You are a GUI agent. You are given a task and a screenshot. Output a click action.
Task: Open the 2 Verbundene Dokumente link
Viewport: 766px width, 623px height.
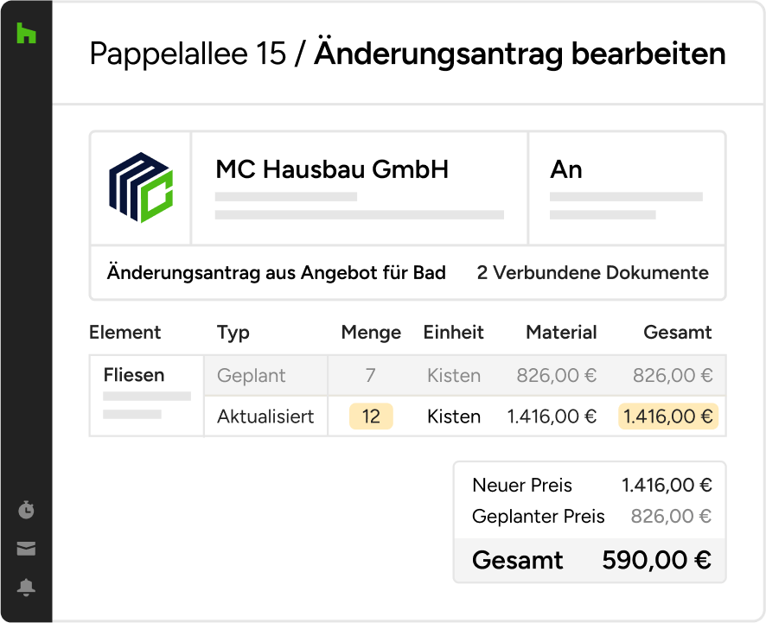(x=592, y=273)
